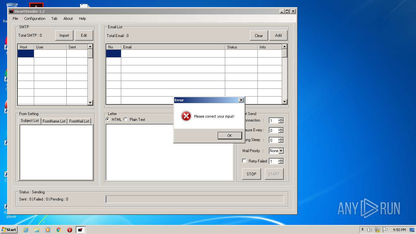Image resolution: width=416 pixels, height=234 pixels.
Task: Click the Email List scrollbar down arrow
Action: click(x=284, y=102)
